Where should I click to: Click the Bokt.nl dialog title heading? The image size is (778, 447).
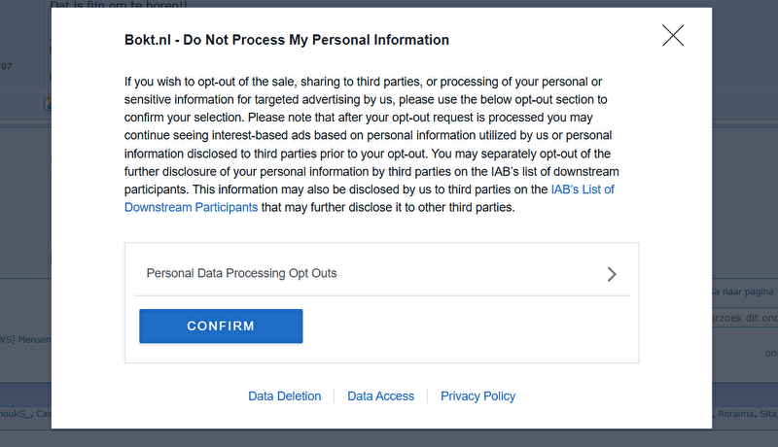coord(287,40)
